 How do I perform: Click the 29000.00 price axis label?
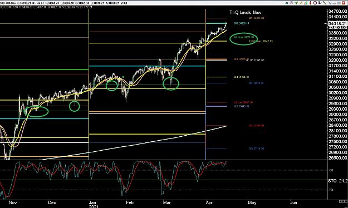338,115
